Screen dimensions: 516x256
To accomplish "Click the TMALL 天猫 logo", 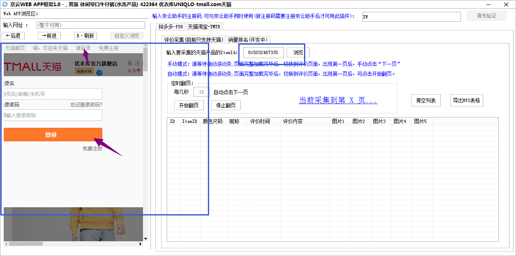I will pos(32,66).
